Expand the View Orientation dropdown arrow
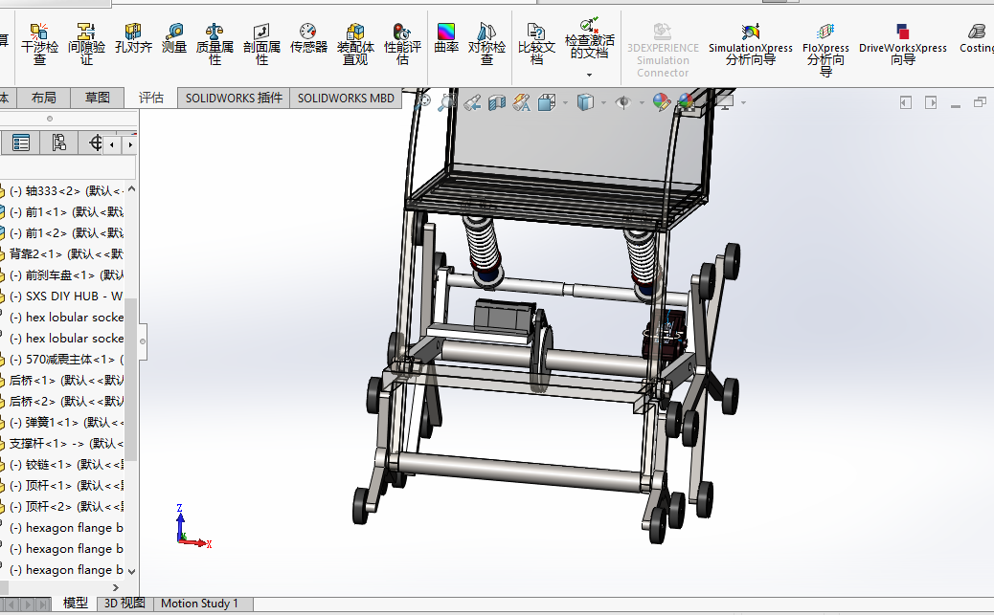Viewport: 994px width, 615px height. [x=565, y=102]
